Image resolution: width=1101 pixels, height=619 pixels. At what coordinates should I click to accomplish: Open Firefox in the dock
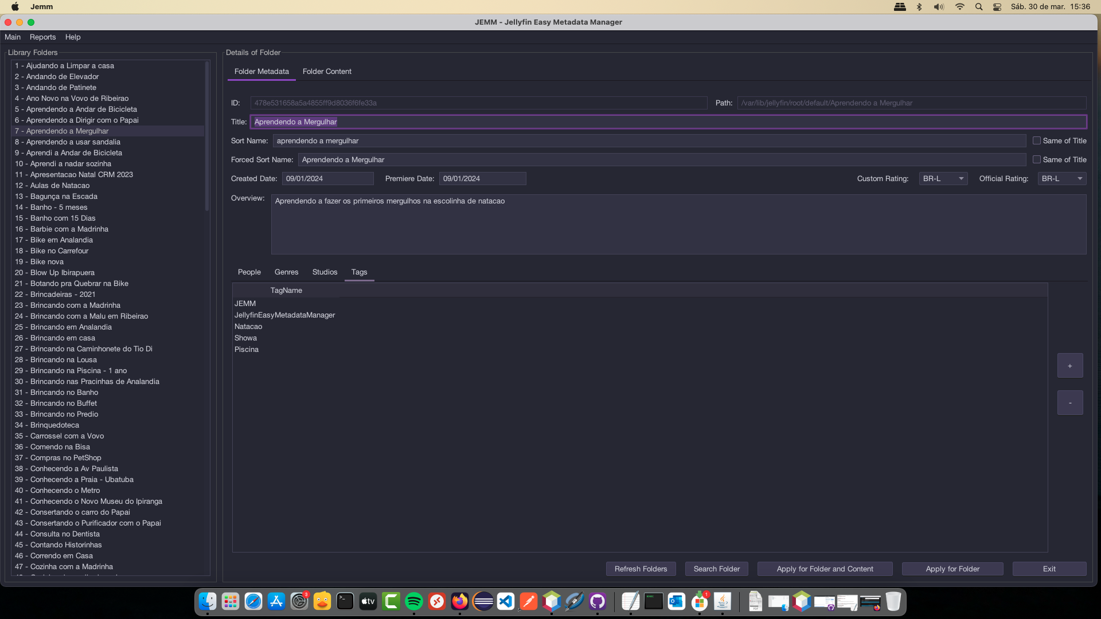[460, 601]
